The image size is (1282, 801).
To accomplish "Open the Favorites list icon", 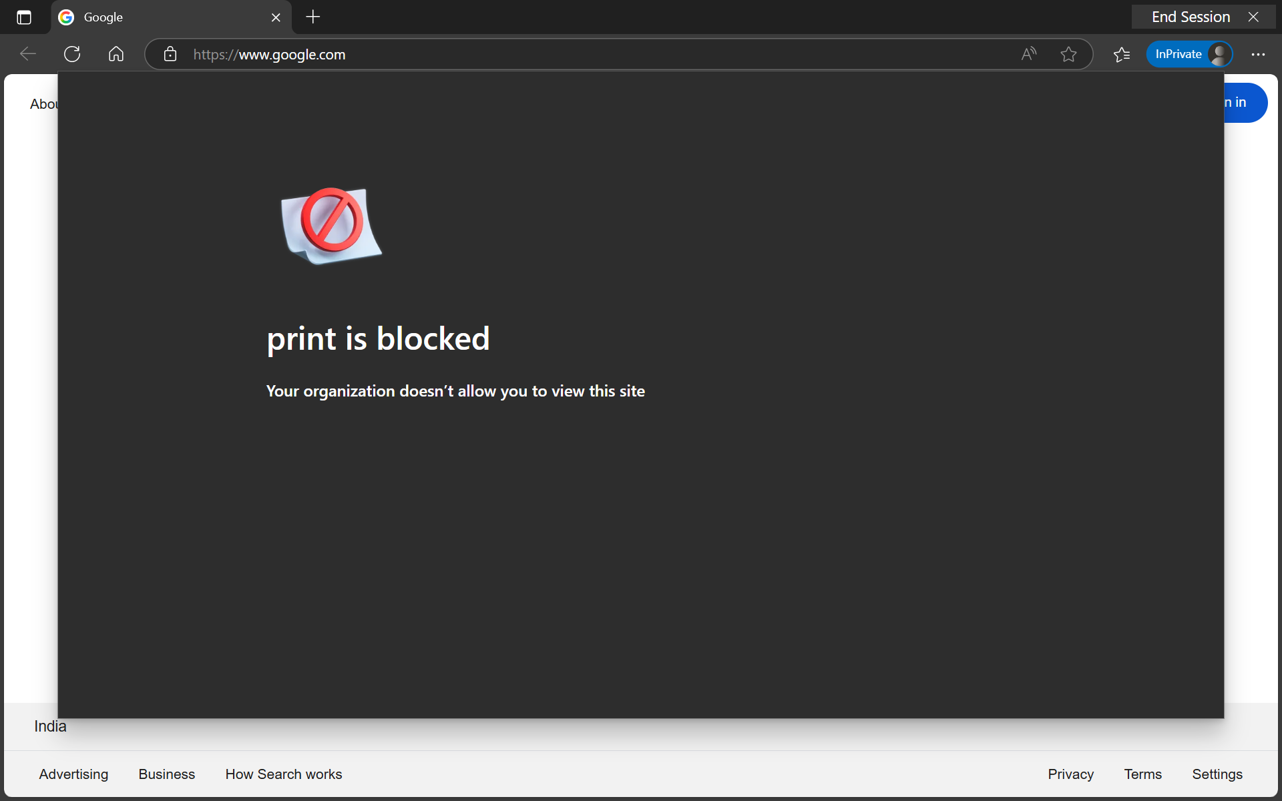I will [x=1122, y=54].
